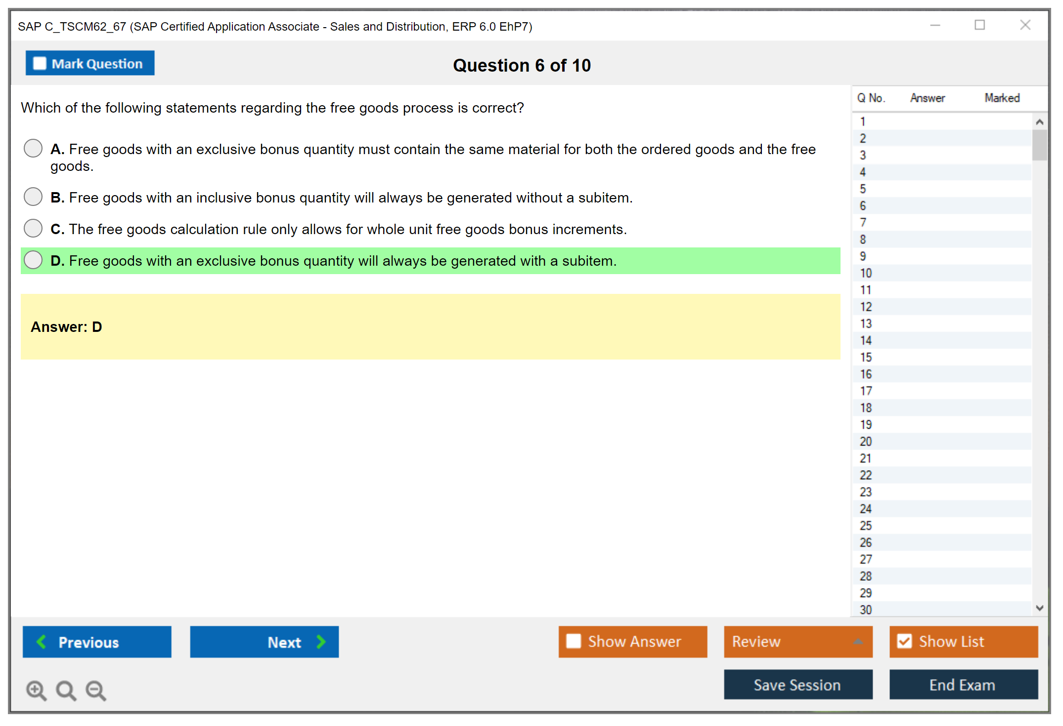Click the green right arrow on Next
This screenshot has height=726, width=1063.
(321, 642)
